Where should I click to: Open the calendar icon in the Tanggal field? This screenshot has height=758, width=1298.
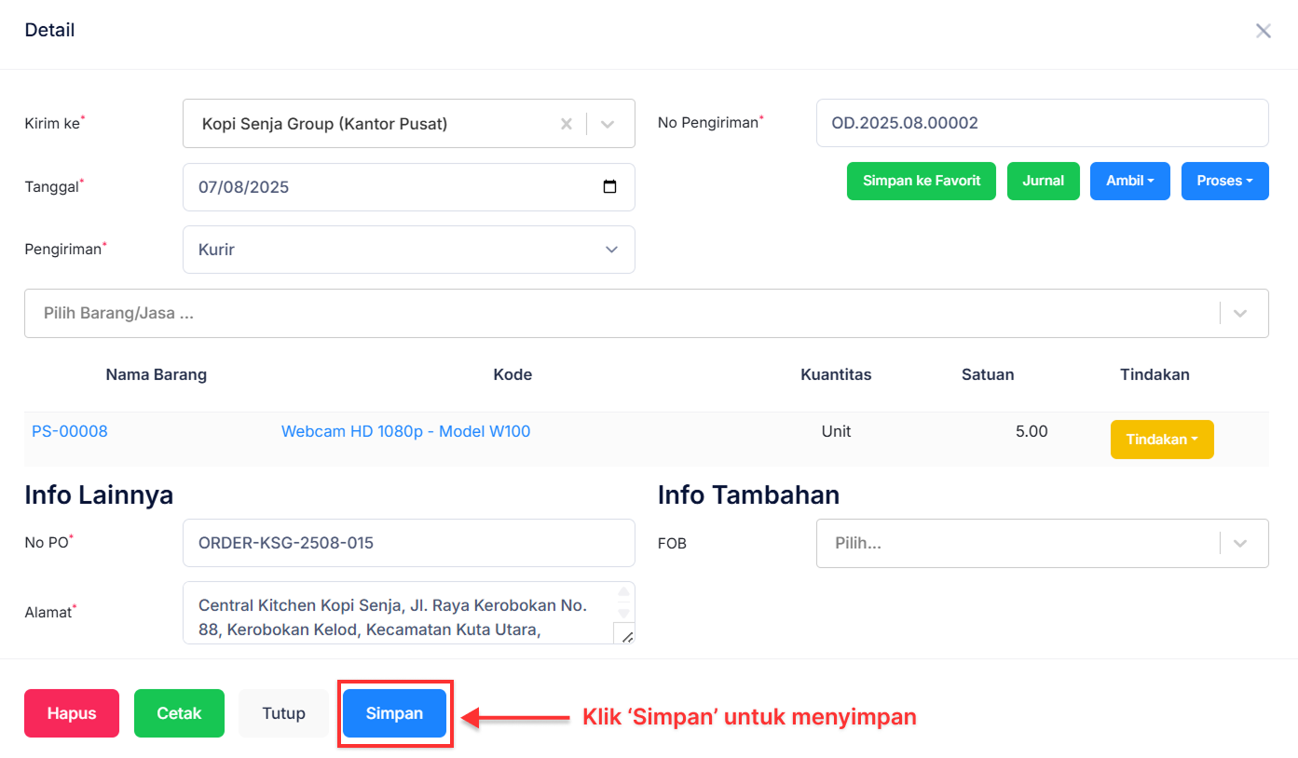[610, 186]
